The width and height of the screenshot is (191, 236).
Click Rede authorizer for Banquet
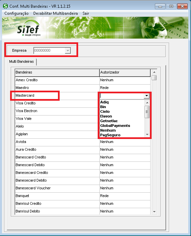click(x=125, y=196)
